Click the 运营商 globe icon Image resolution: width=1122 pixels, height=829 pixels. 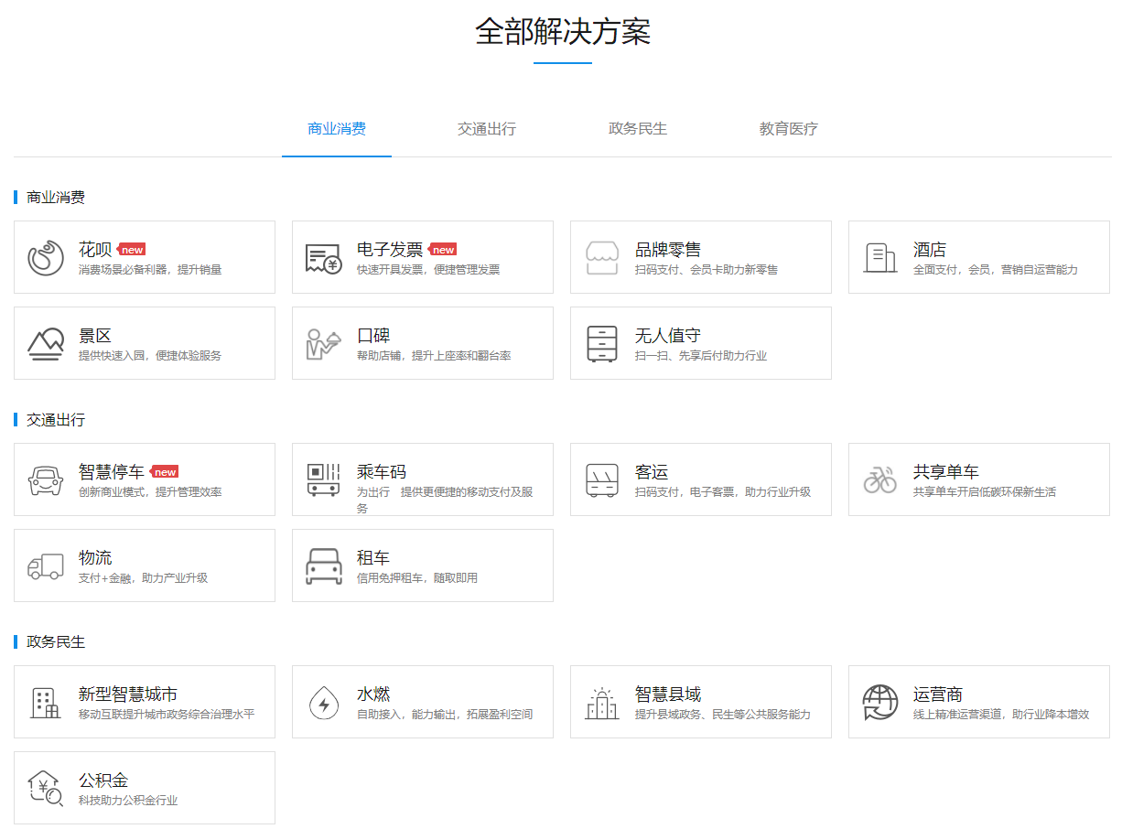(x=880, y=703)
